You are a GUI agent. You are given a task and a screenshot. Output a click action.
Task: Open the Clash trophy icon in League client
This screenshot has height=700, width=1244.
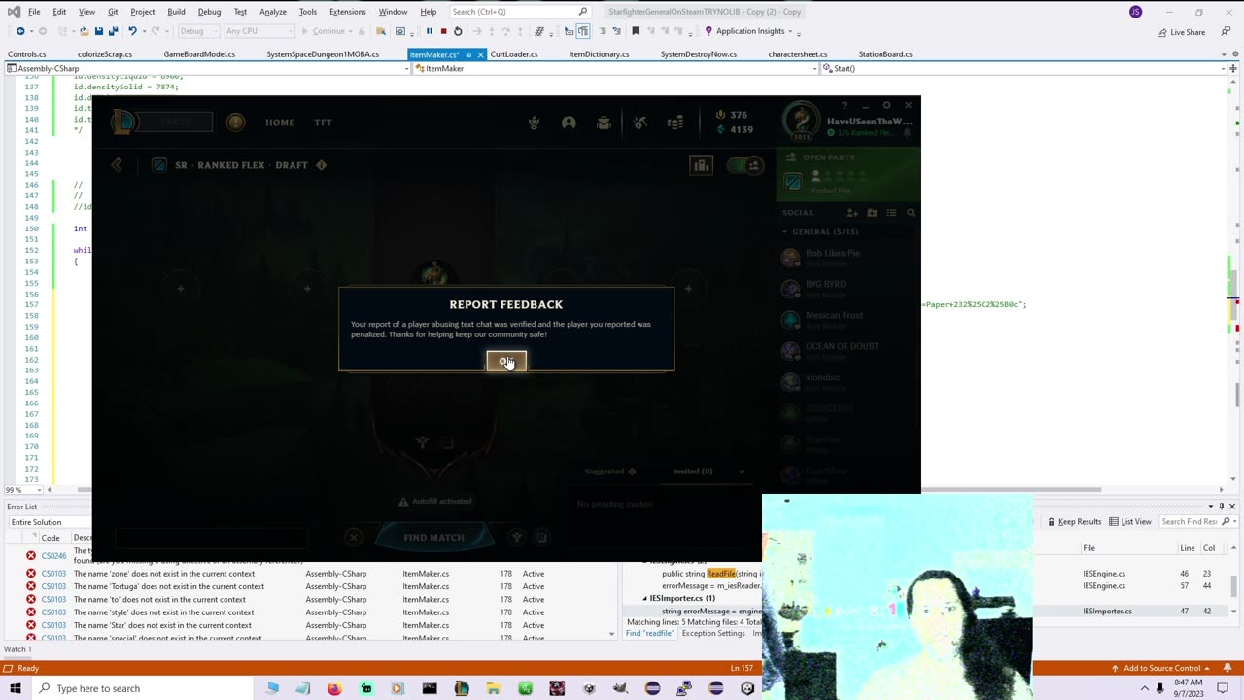tap(534, 122)
